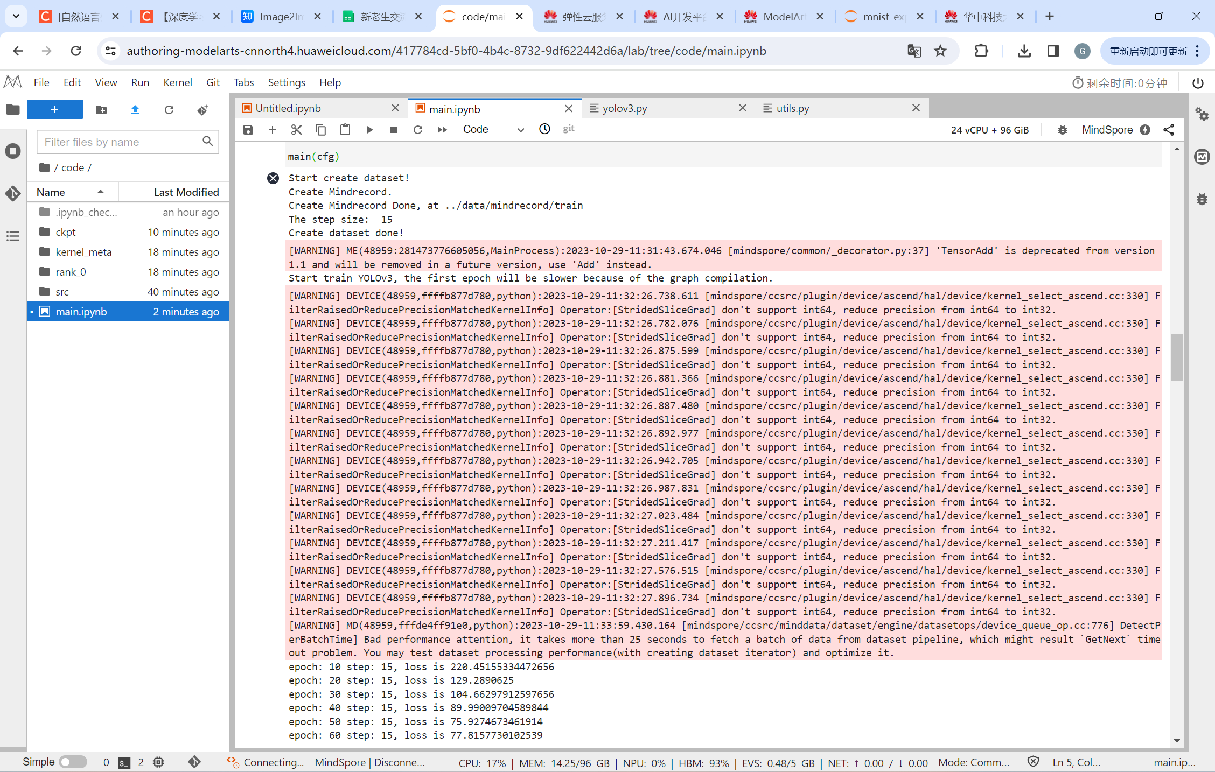Viewport: 1215px width, 772px height.
Task: Restart kernel and run all cells
Action: point(442,130)
